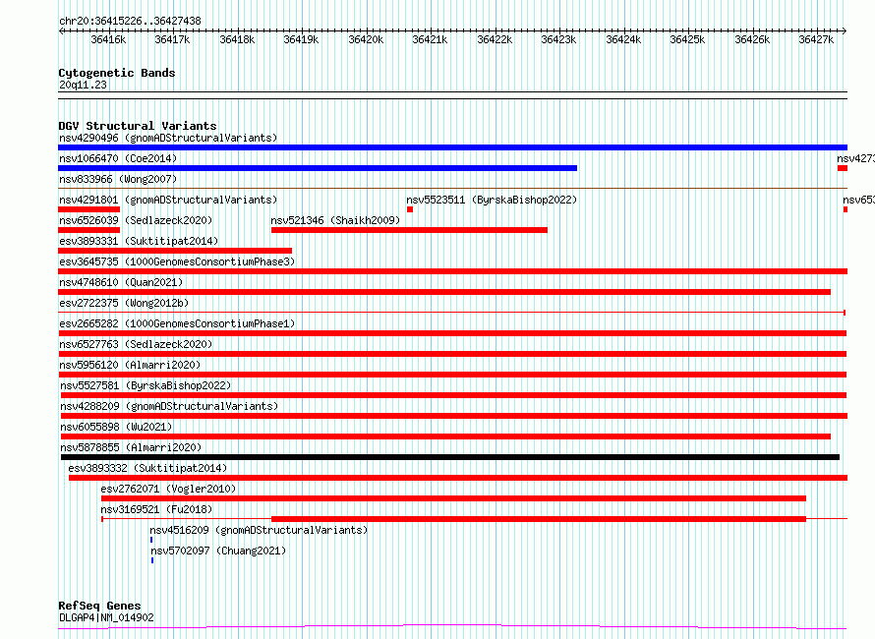Click the chr20:36415226..36427438 coordinate label
Screen dimensions: 875x639
130,22
